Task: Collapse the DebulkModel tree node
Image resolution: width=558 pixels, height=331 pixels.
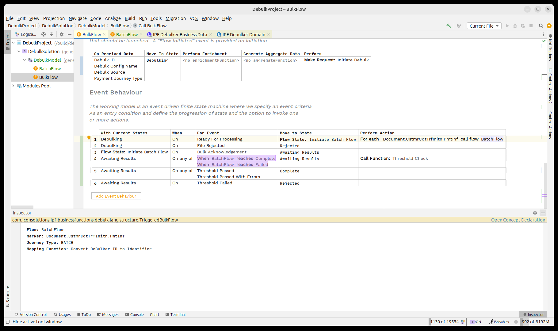Action: click(25, 60)
